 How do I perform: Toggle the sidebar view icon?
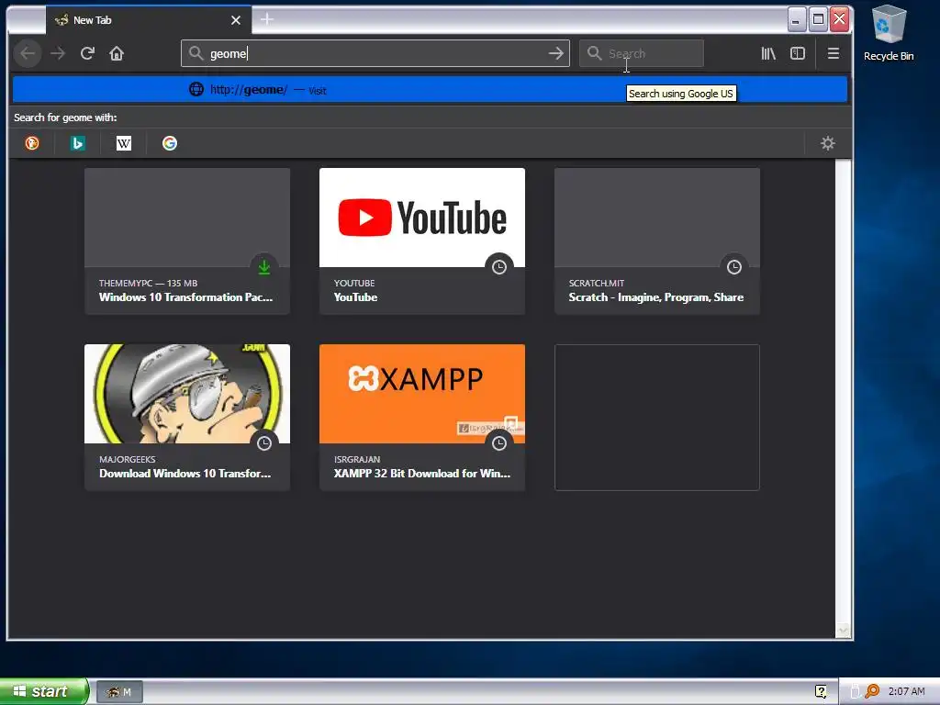coord(798,54)
